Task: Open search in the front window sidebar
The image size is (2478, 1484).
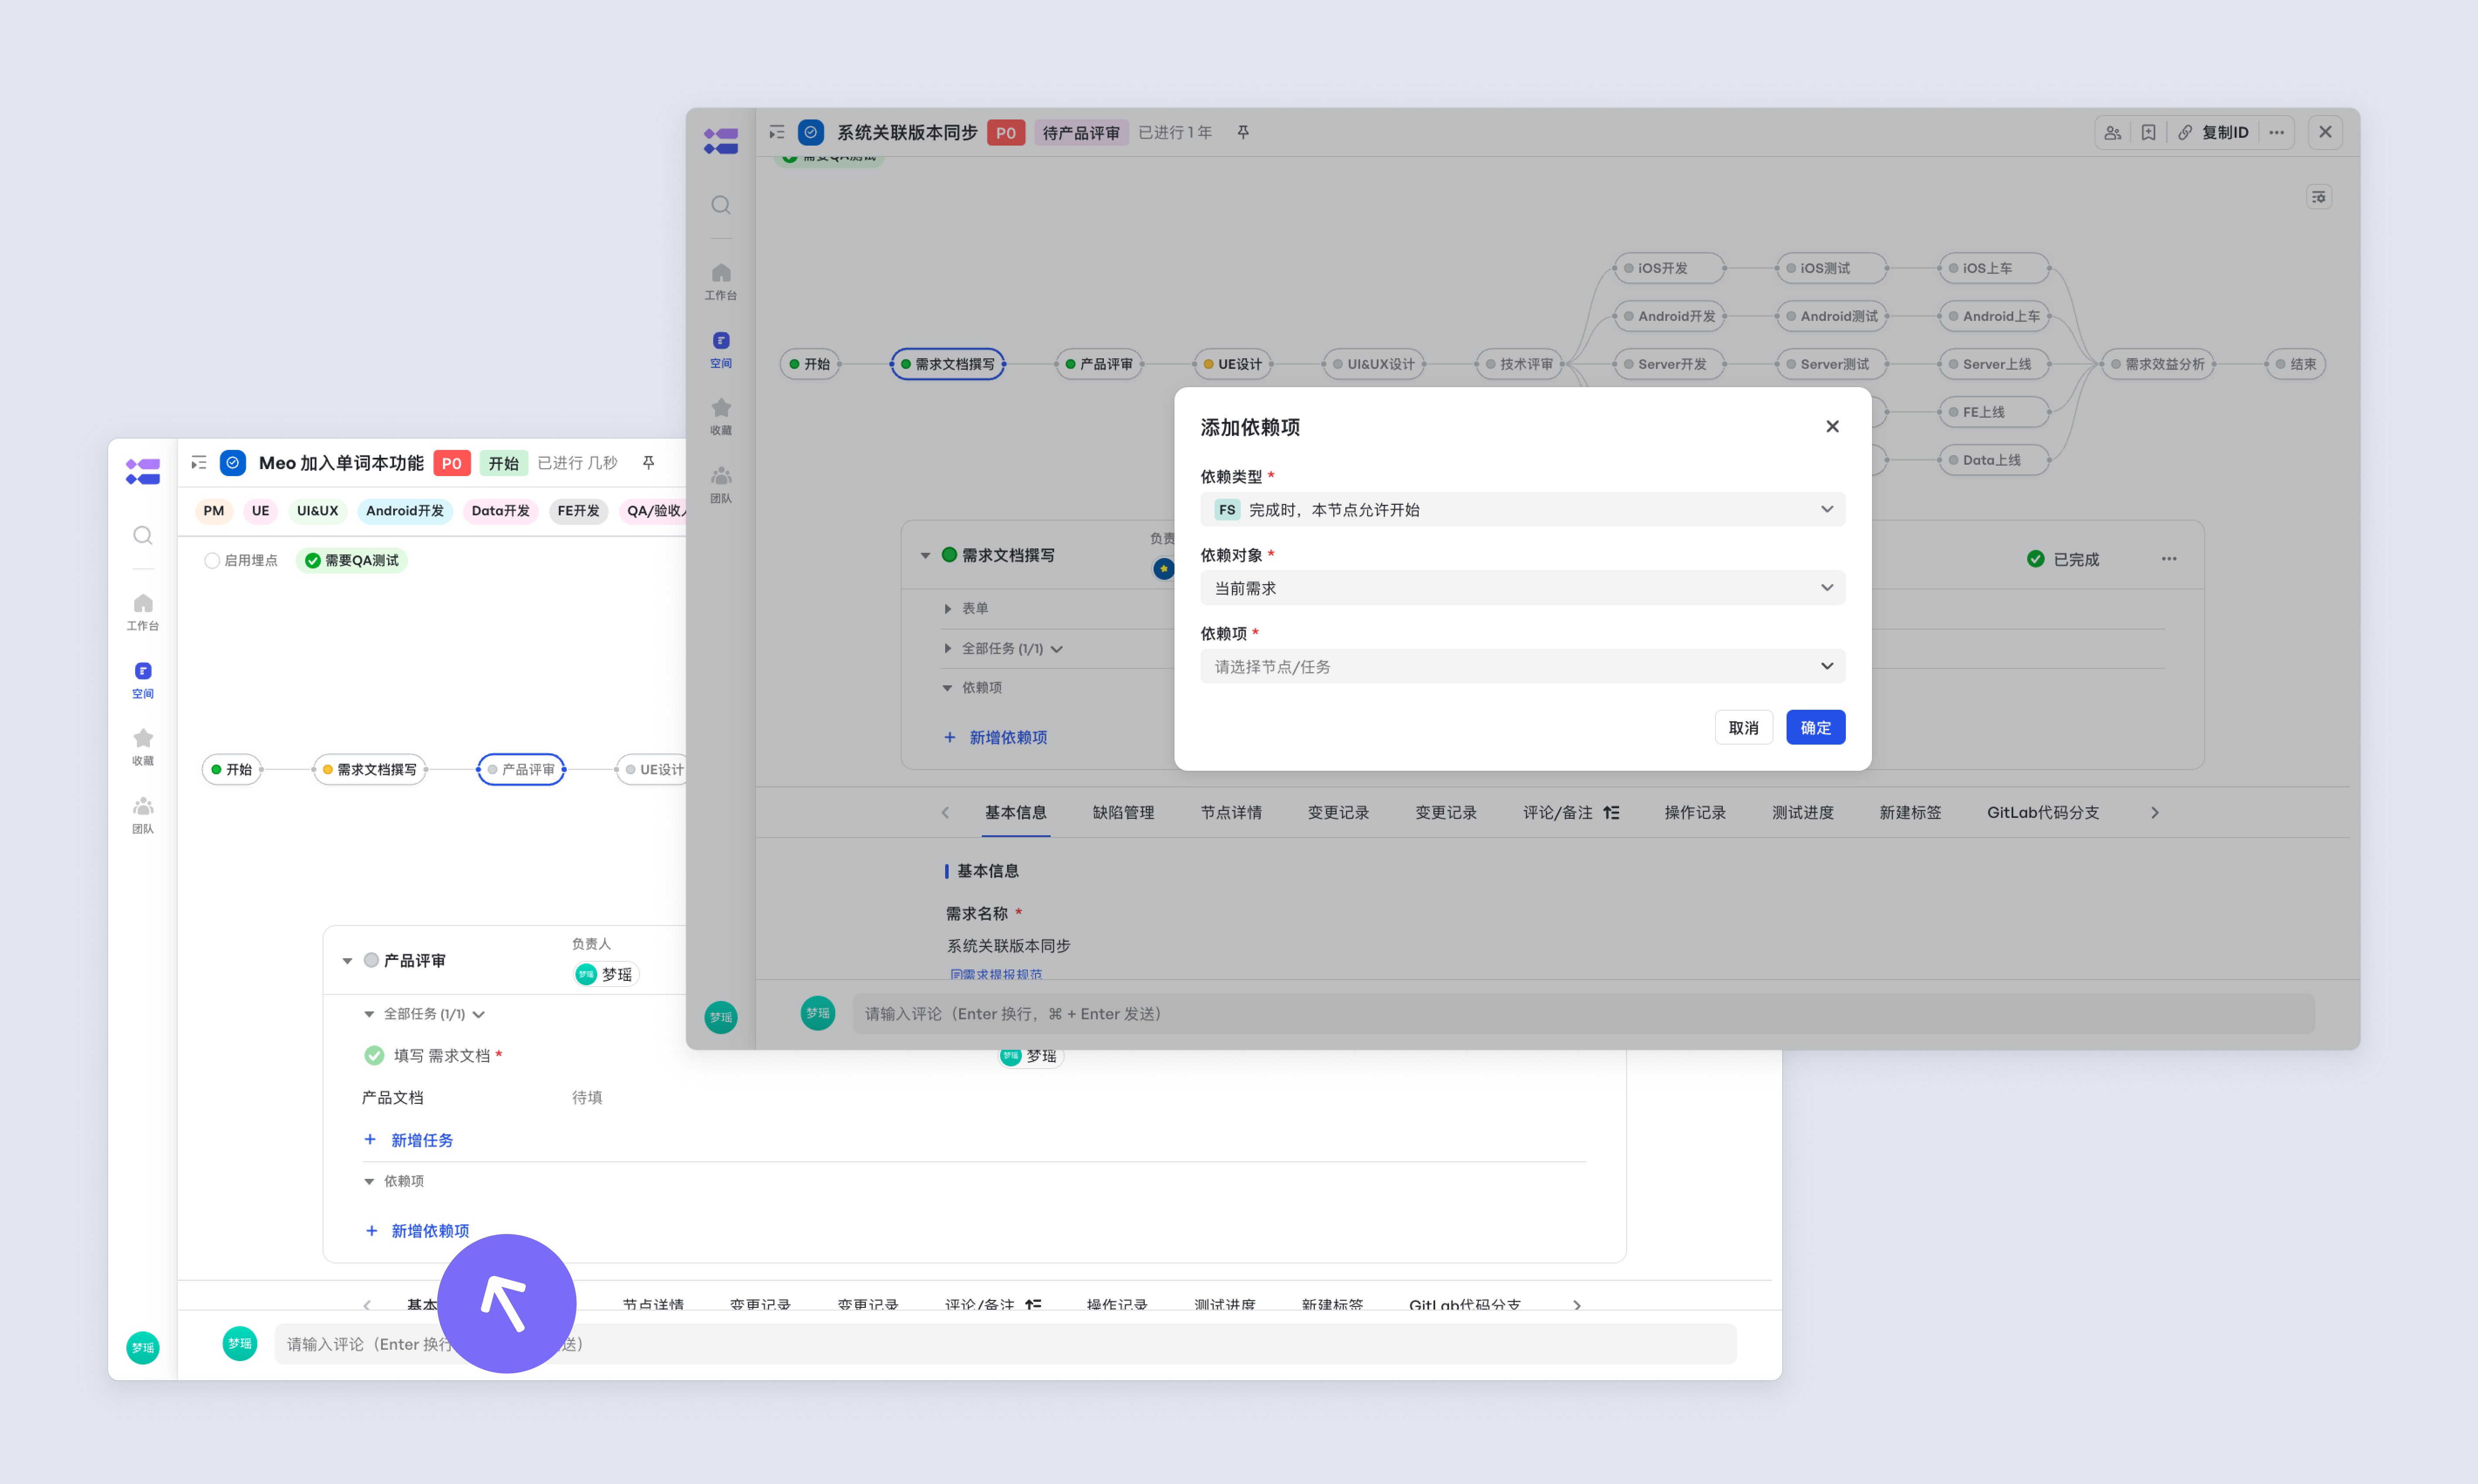Action: coord(721,205)
